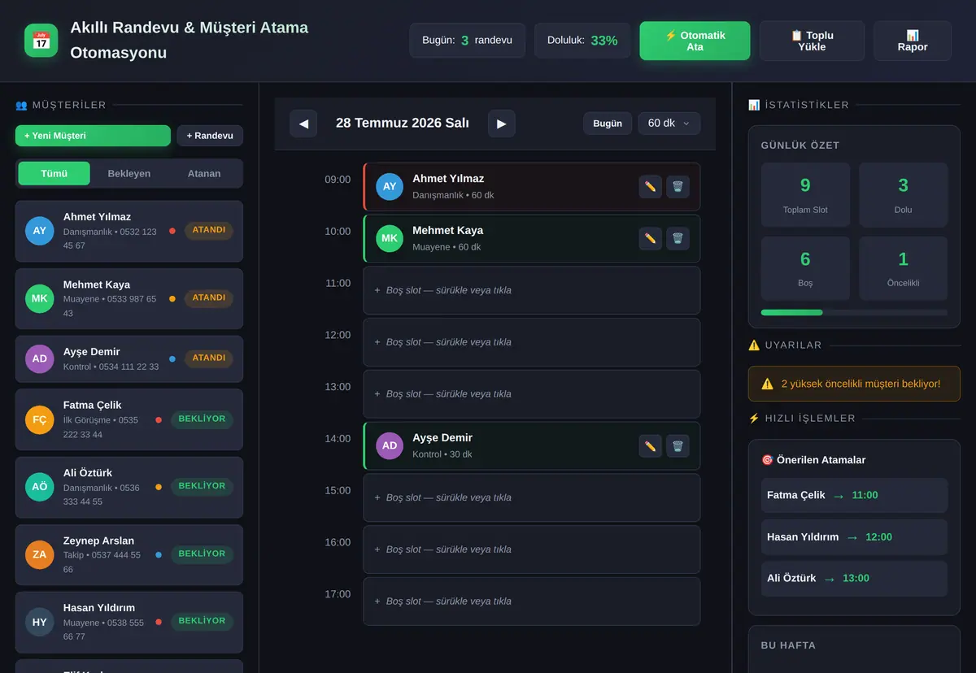Click the Toplam Slot stat card
The width and height of the screenshot is (976, 673).
point(805,195)
